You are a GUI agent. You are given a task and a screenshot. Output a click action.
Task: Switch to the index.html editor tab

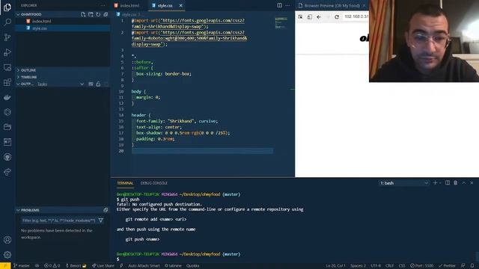[129, 5]
